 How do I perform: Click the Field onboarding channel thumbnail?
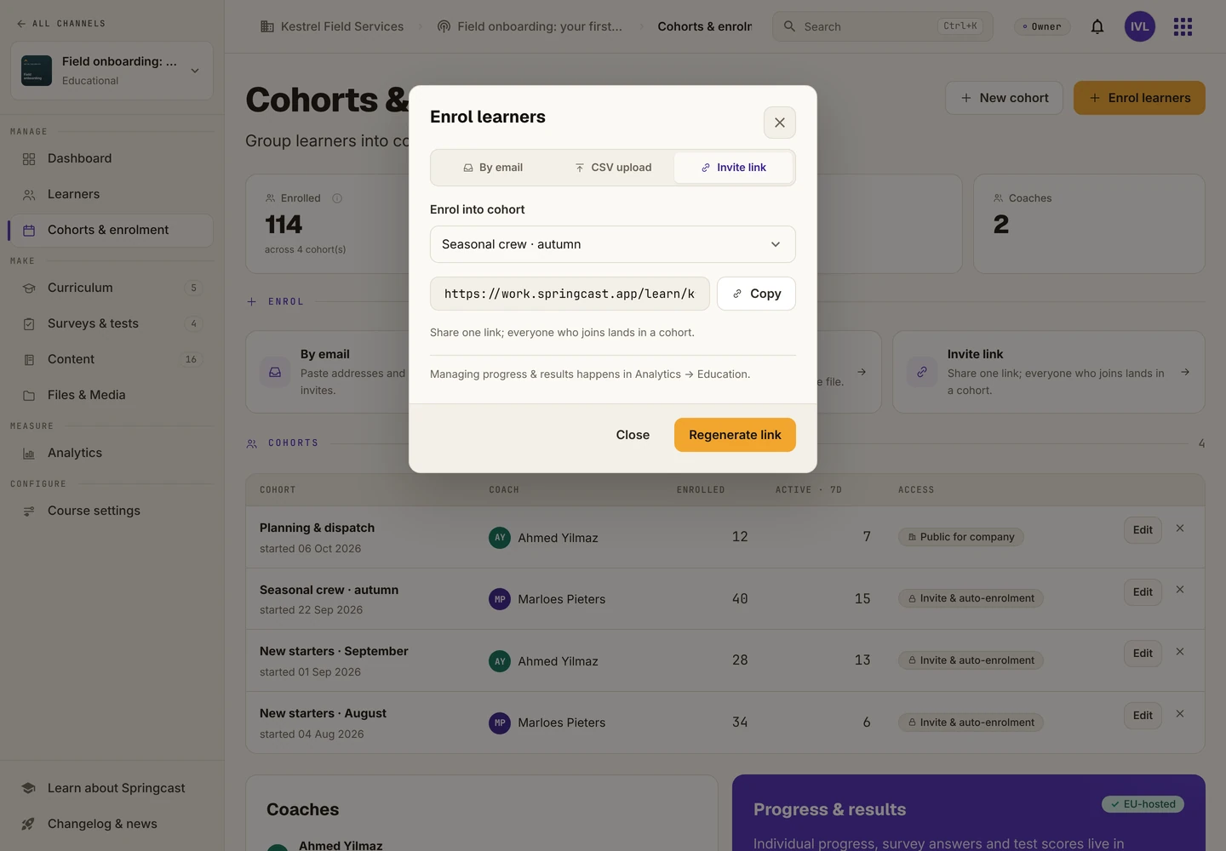click(37, 71)
